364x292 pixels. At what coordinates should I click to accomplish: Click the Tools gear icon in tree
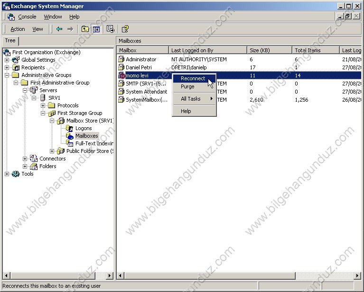(16, 174)
